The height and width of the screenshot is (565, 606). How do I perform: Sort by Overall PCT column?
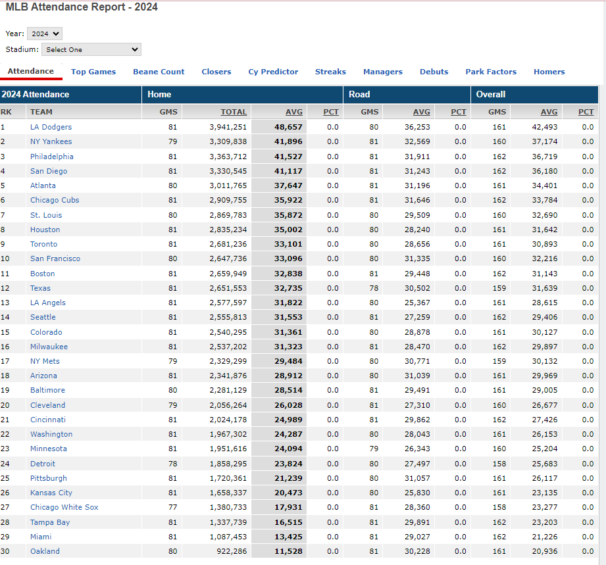coord(586,112)
